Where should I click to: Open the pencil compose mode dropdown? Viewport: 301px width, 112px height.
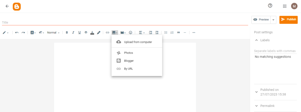(x=6, y=33)
